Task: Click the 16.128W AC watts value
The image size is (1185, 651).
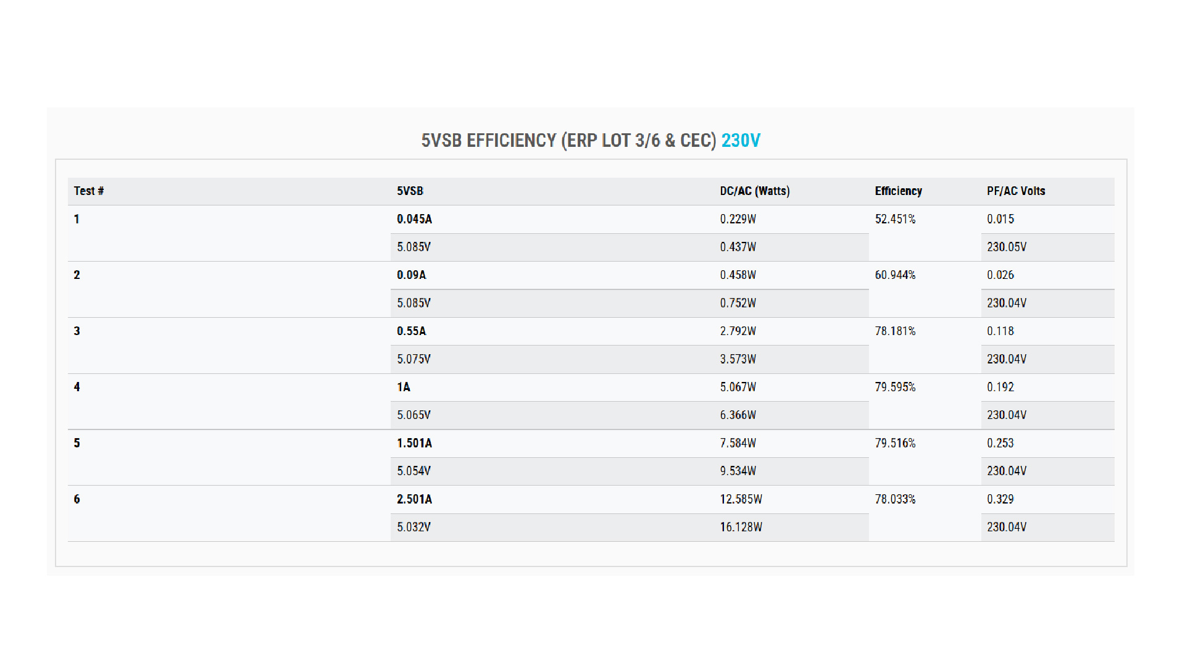Action: pos(741,527)
